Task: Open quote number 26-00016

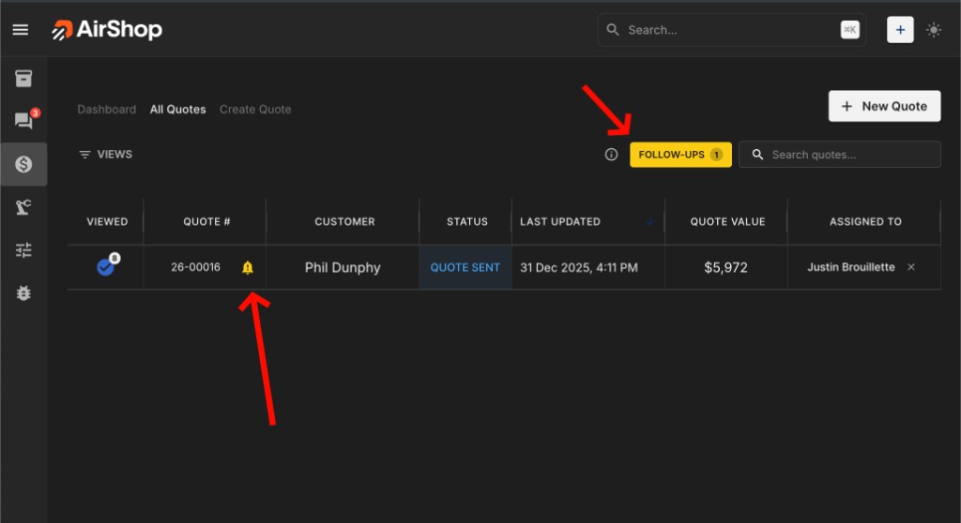Action: pyautogui.click(x=195, y=268)
